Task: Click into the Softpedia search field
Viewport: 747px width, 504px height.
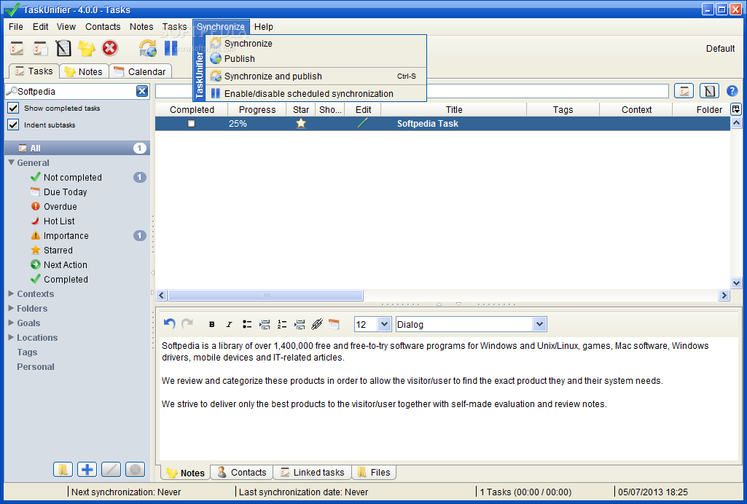Action: (x=77, y=91)
